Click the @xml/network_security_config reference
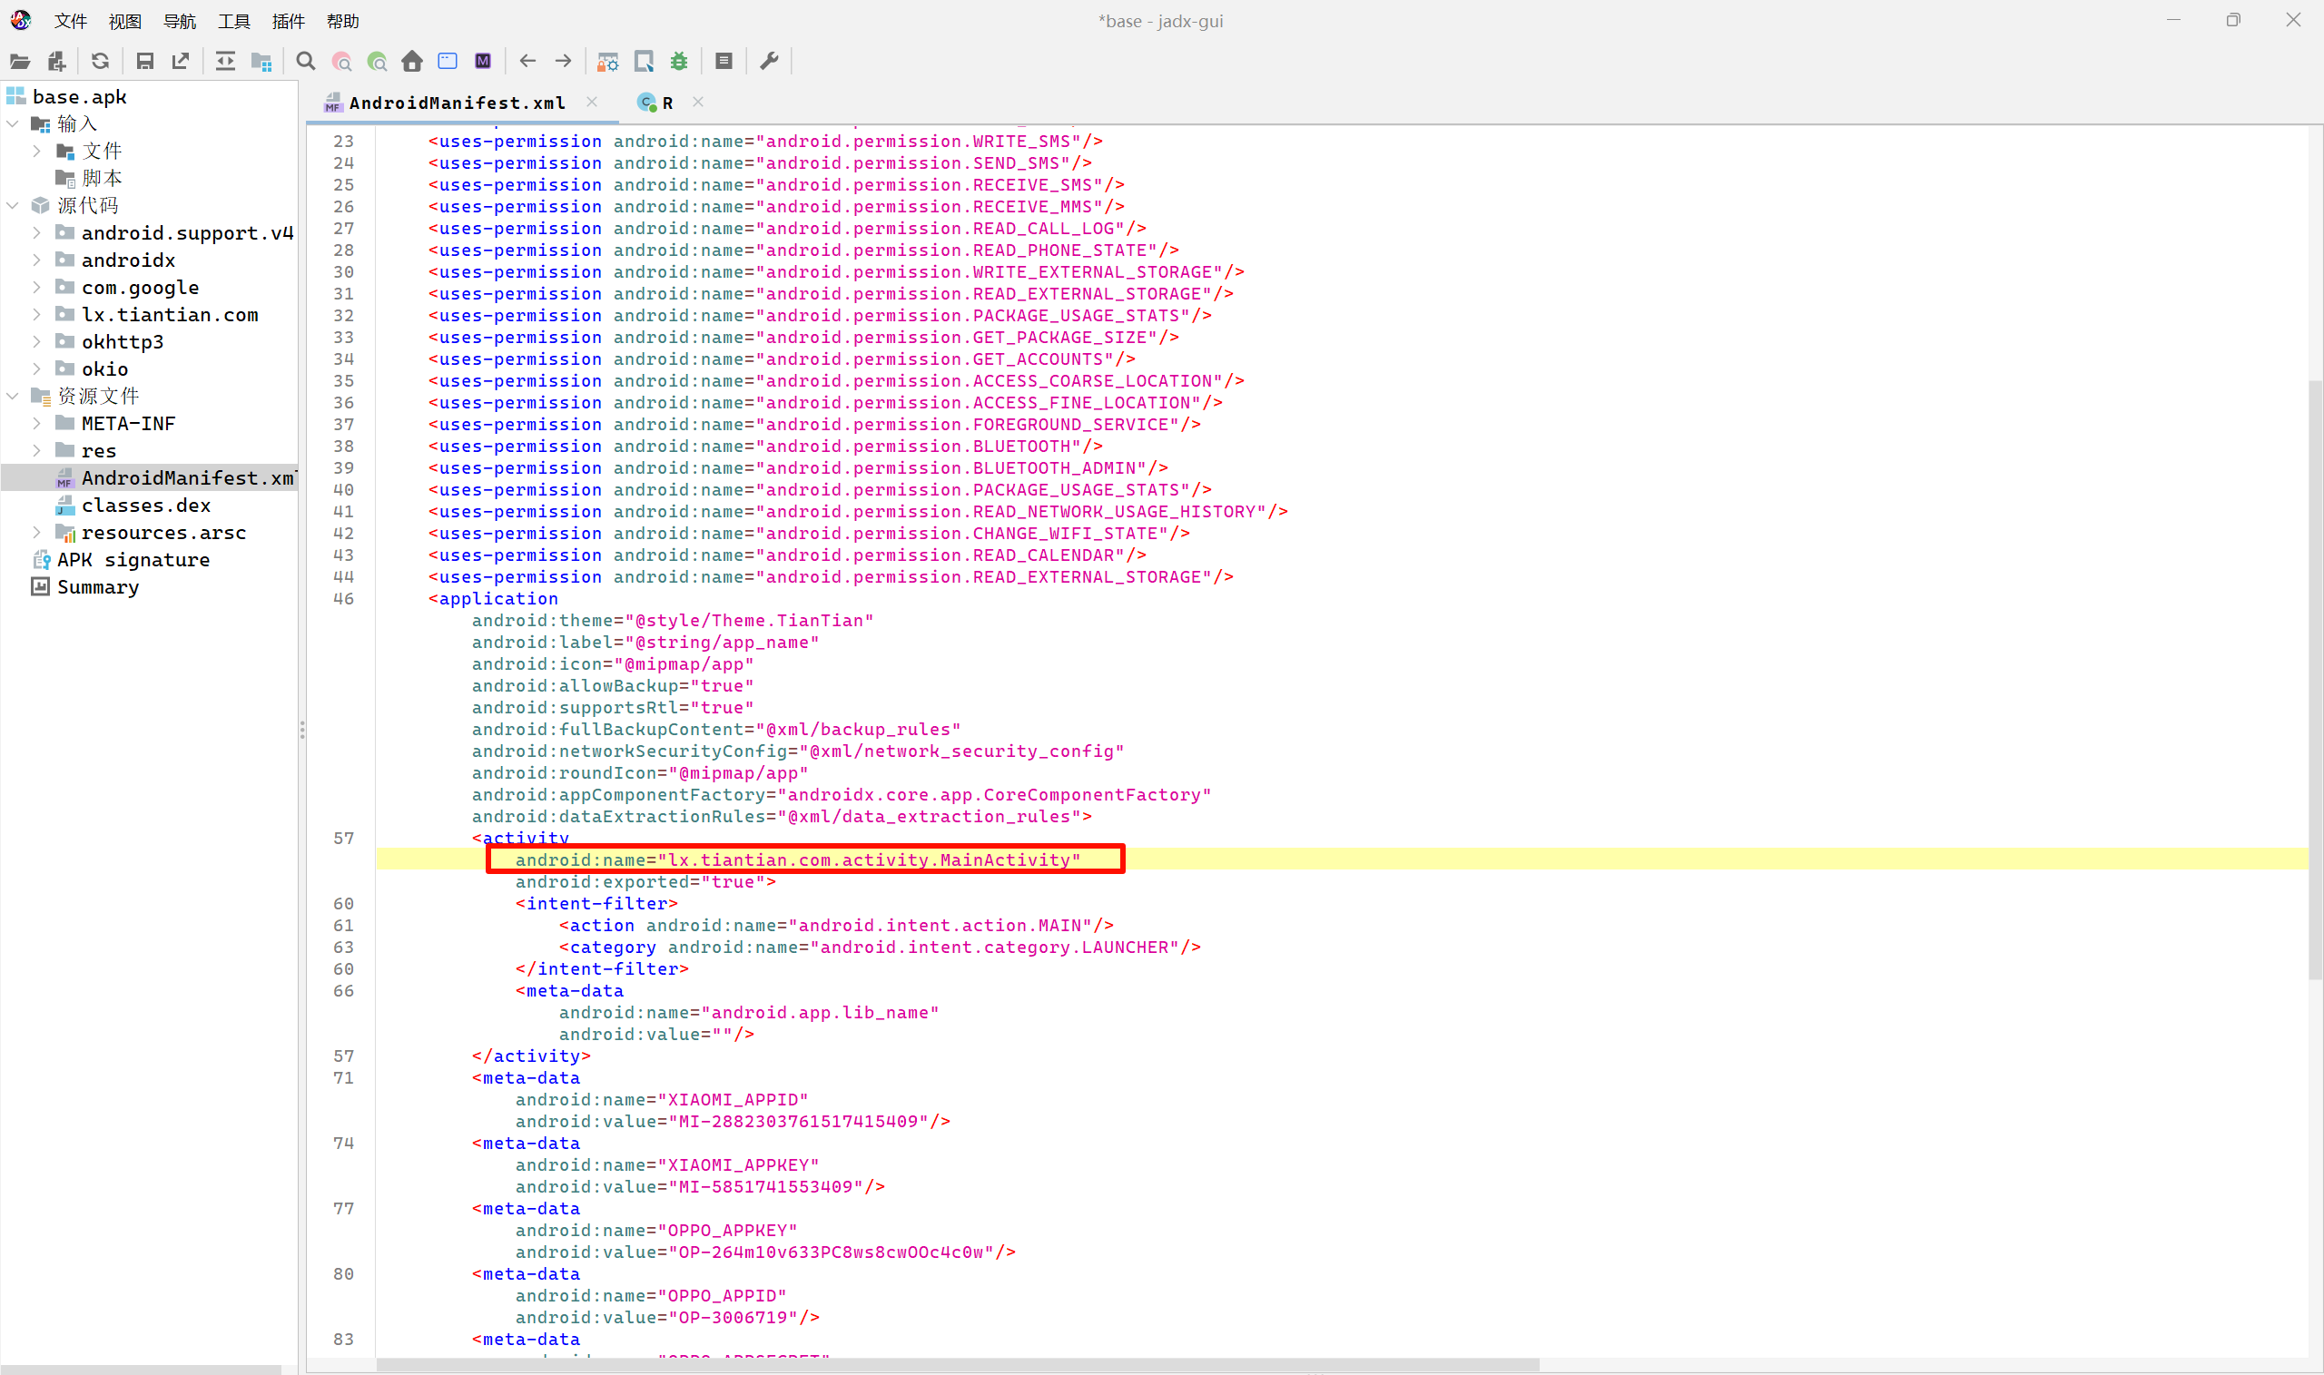Screen dimensions: 2324x1375 [962, 751]
